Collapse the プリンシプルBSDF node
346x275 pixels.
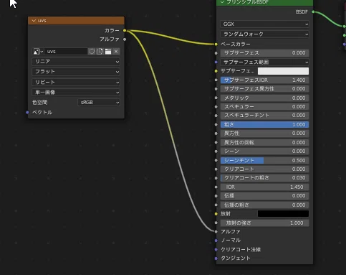[x=222, y=2]
